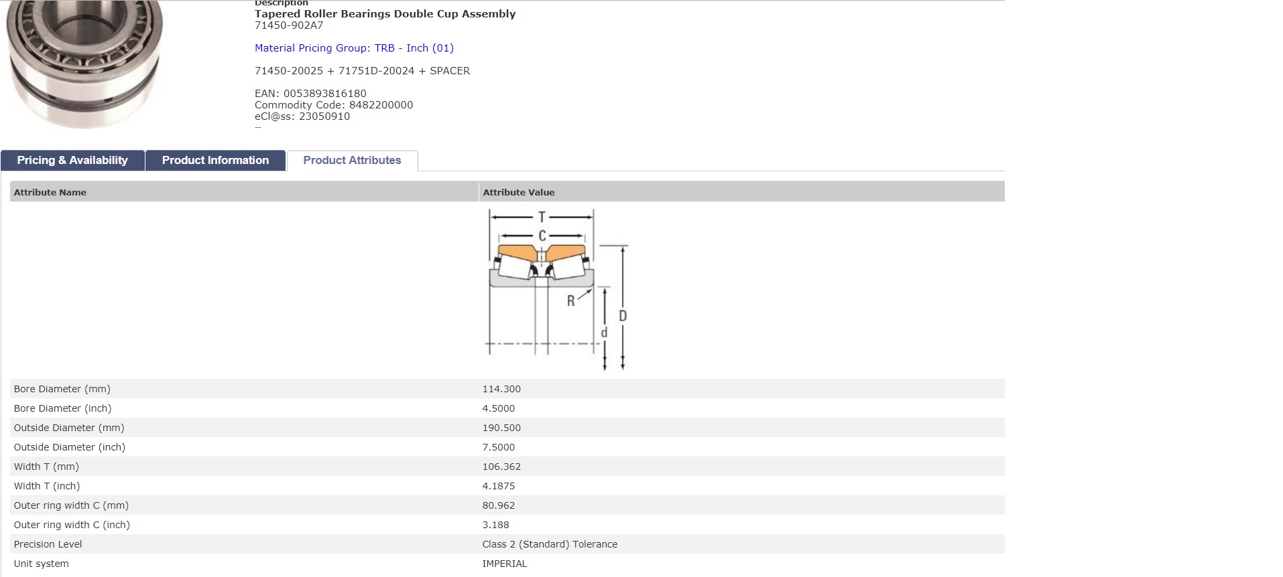Click the Attribute Name column header
This screenshot has height=577, width=1283.
coord(50,192)
